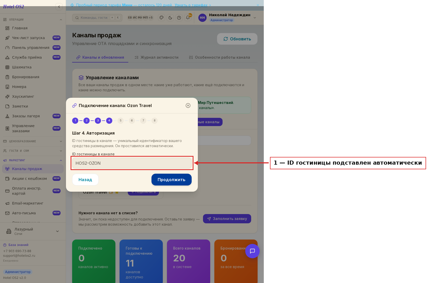The height and width of the screenshot is (283, 432).
Task: Switch to Каналы и обновления tab
Action: pos(100,57)
